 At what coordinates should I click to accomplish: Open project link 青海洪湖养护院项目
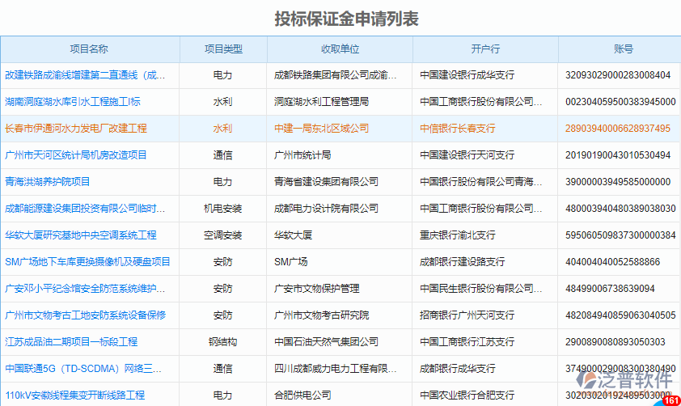coord(48,181)
